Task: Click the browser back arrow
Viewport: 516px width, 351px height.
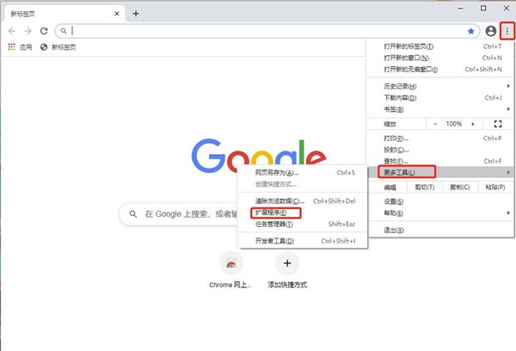Action: pyautogui.click(x=12, y=31)
